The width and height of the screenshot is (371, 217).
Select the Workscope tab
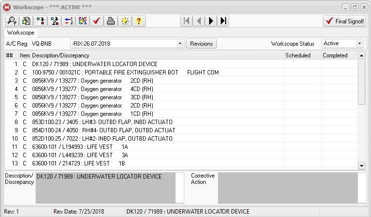20,33
